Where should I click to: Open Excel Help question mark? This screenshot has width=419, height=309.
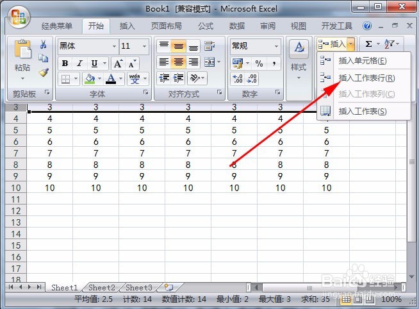coord(367,26)
